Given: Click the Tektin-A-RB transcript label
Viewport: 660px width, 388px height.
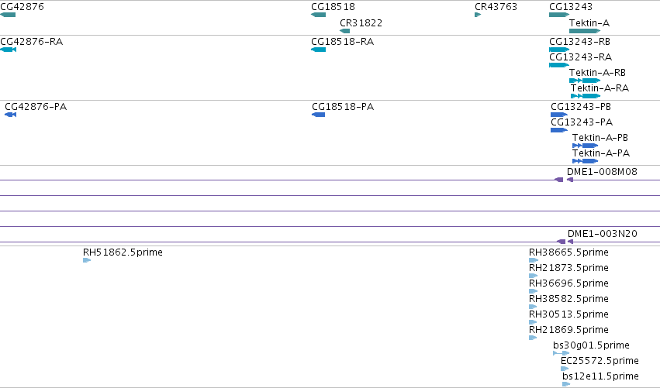Looking at the screenshot, I should pos(597,73).
